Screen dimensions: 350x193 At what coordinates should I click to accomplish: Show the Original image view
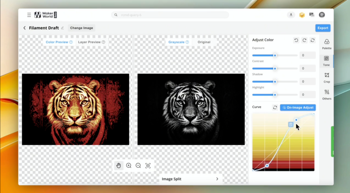click(204, 42)
